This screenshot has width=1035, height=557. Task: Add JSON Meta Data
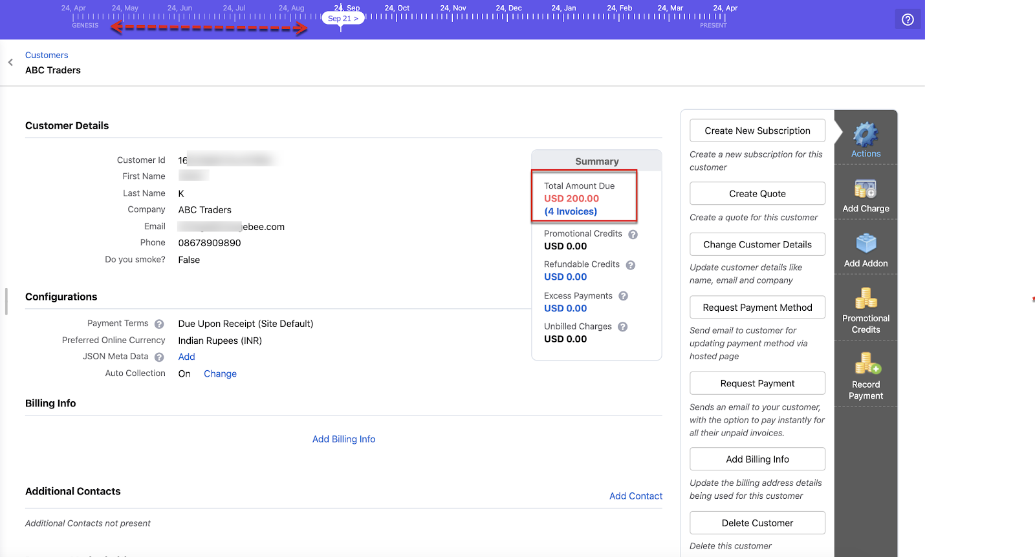click(x=186, y=357)
